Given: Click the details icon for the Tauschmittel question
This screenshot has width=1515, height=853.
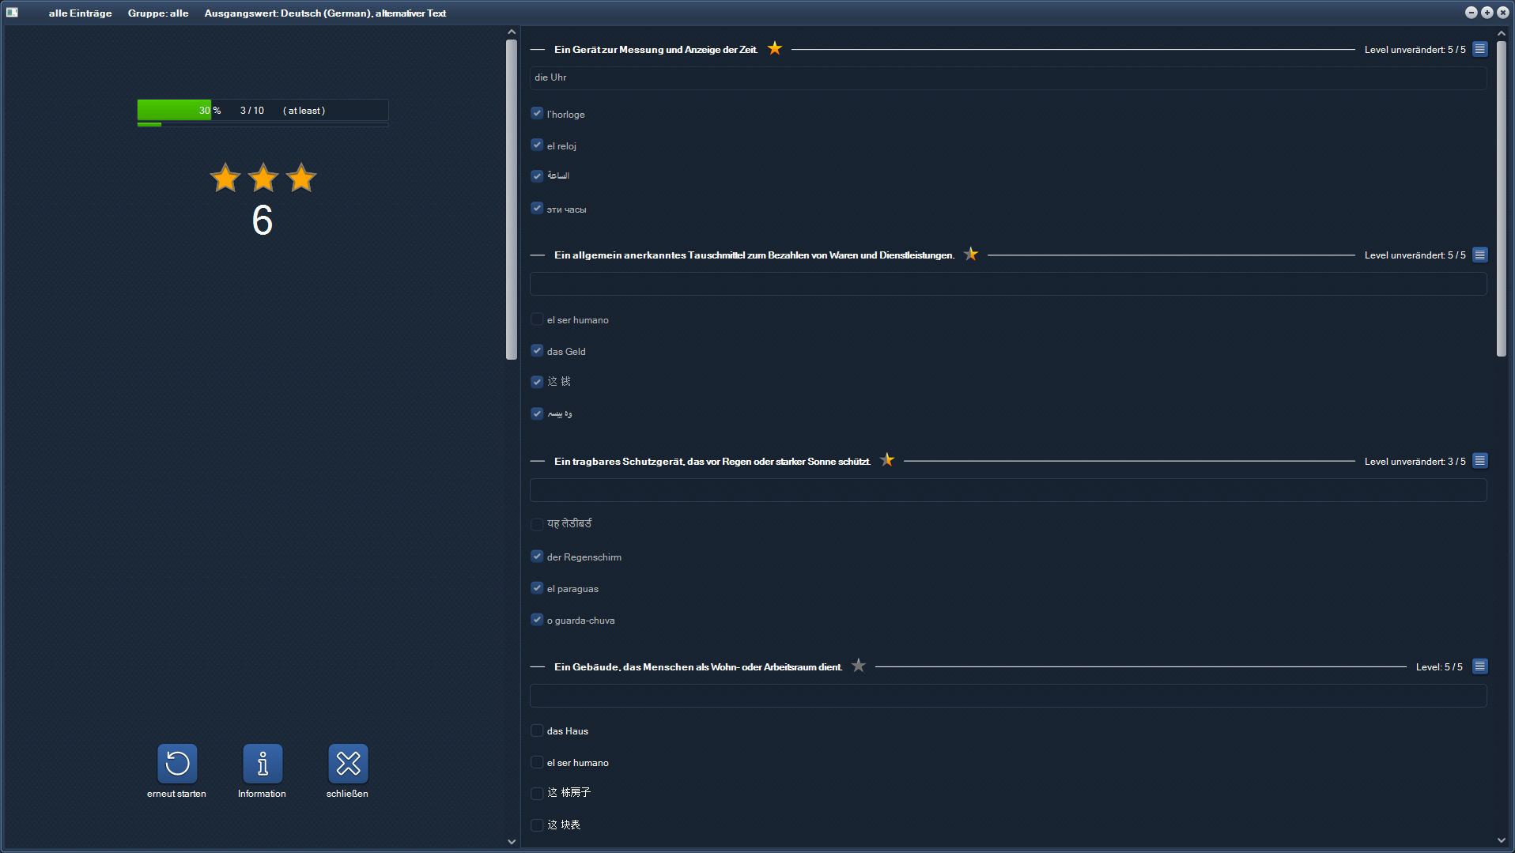Looking at the screenshot, I should coord(1480,255).
